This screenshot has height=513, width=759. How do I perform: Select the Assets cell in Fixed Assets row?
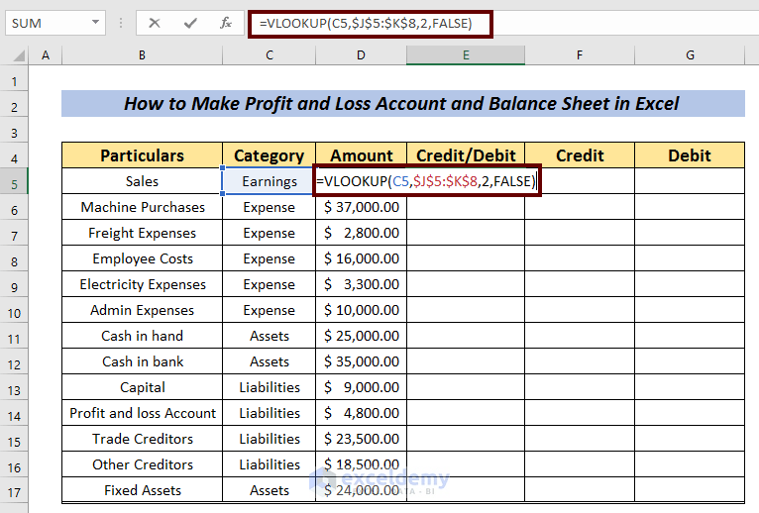click(x=270, y=490)
